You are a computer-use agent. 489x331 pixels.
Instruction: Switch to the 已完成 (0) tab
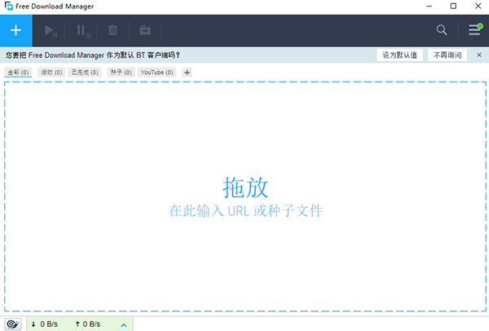tap(85, 73)
